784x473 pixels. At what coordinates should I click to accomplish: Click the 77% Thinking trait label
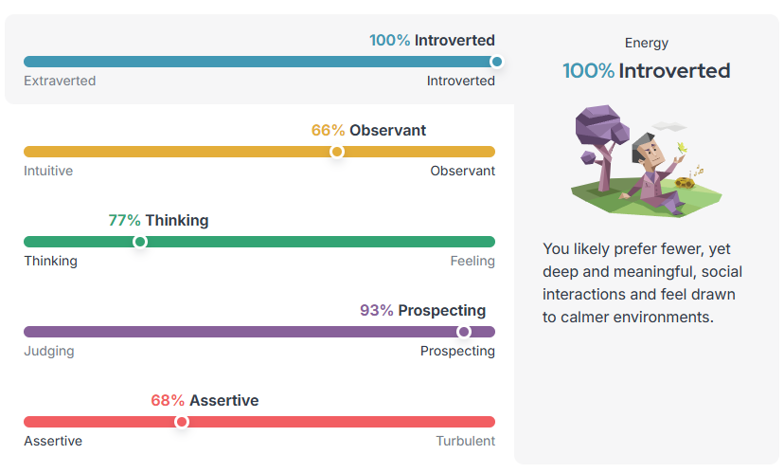pos(158,220)
